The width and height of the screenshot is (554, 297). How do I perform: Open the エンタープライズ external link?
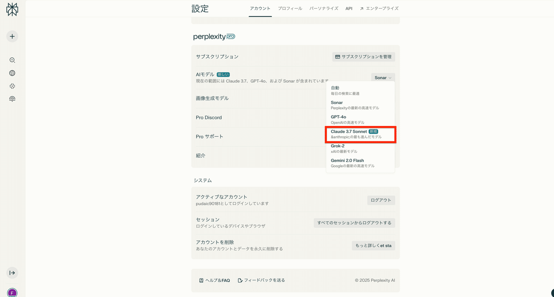[379, 9]
